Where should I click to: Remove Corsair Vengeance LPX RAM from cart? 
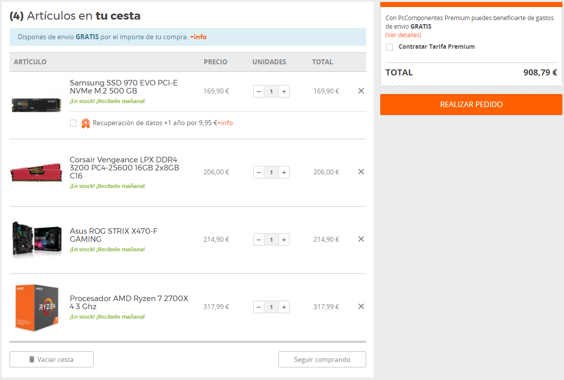pyautogui.click(x=361, y=172)
